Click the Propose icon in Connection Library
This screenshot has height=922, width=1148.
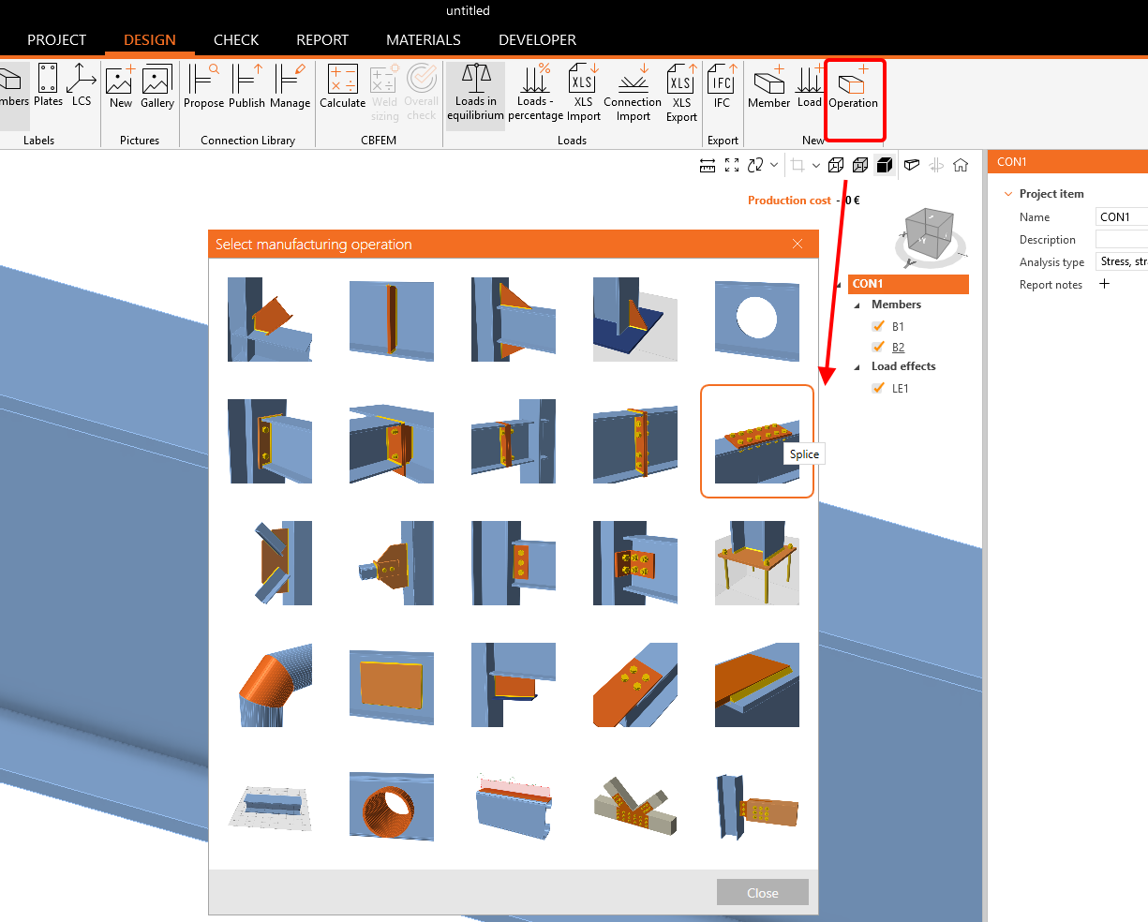click(203, 91)
